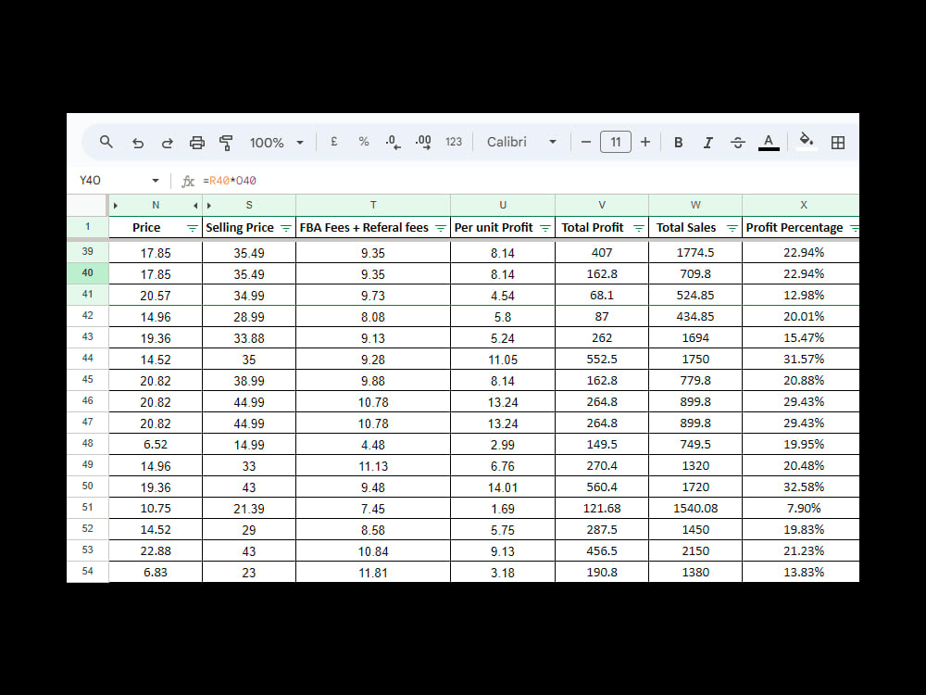
Task: Format as percent
Action: click(364, 142)
